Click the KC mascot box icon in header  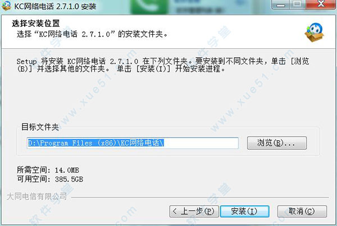(314, 33)
